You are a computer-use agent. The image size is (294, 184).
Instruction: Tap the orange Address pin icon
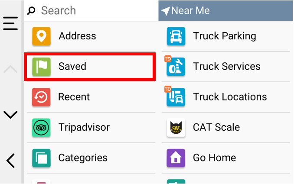click(42, 36)
